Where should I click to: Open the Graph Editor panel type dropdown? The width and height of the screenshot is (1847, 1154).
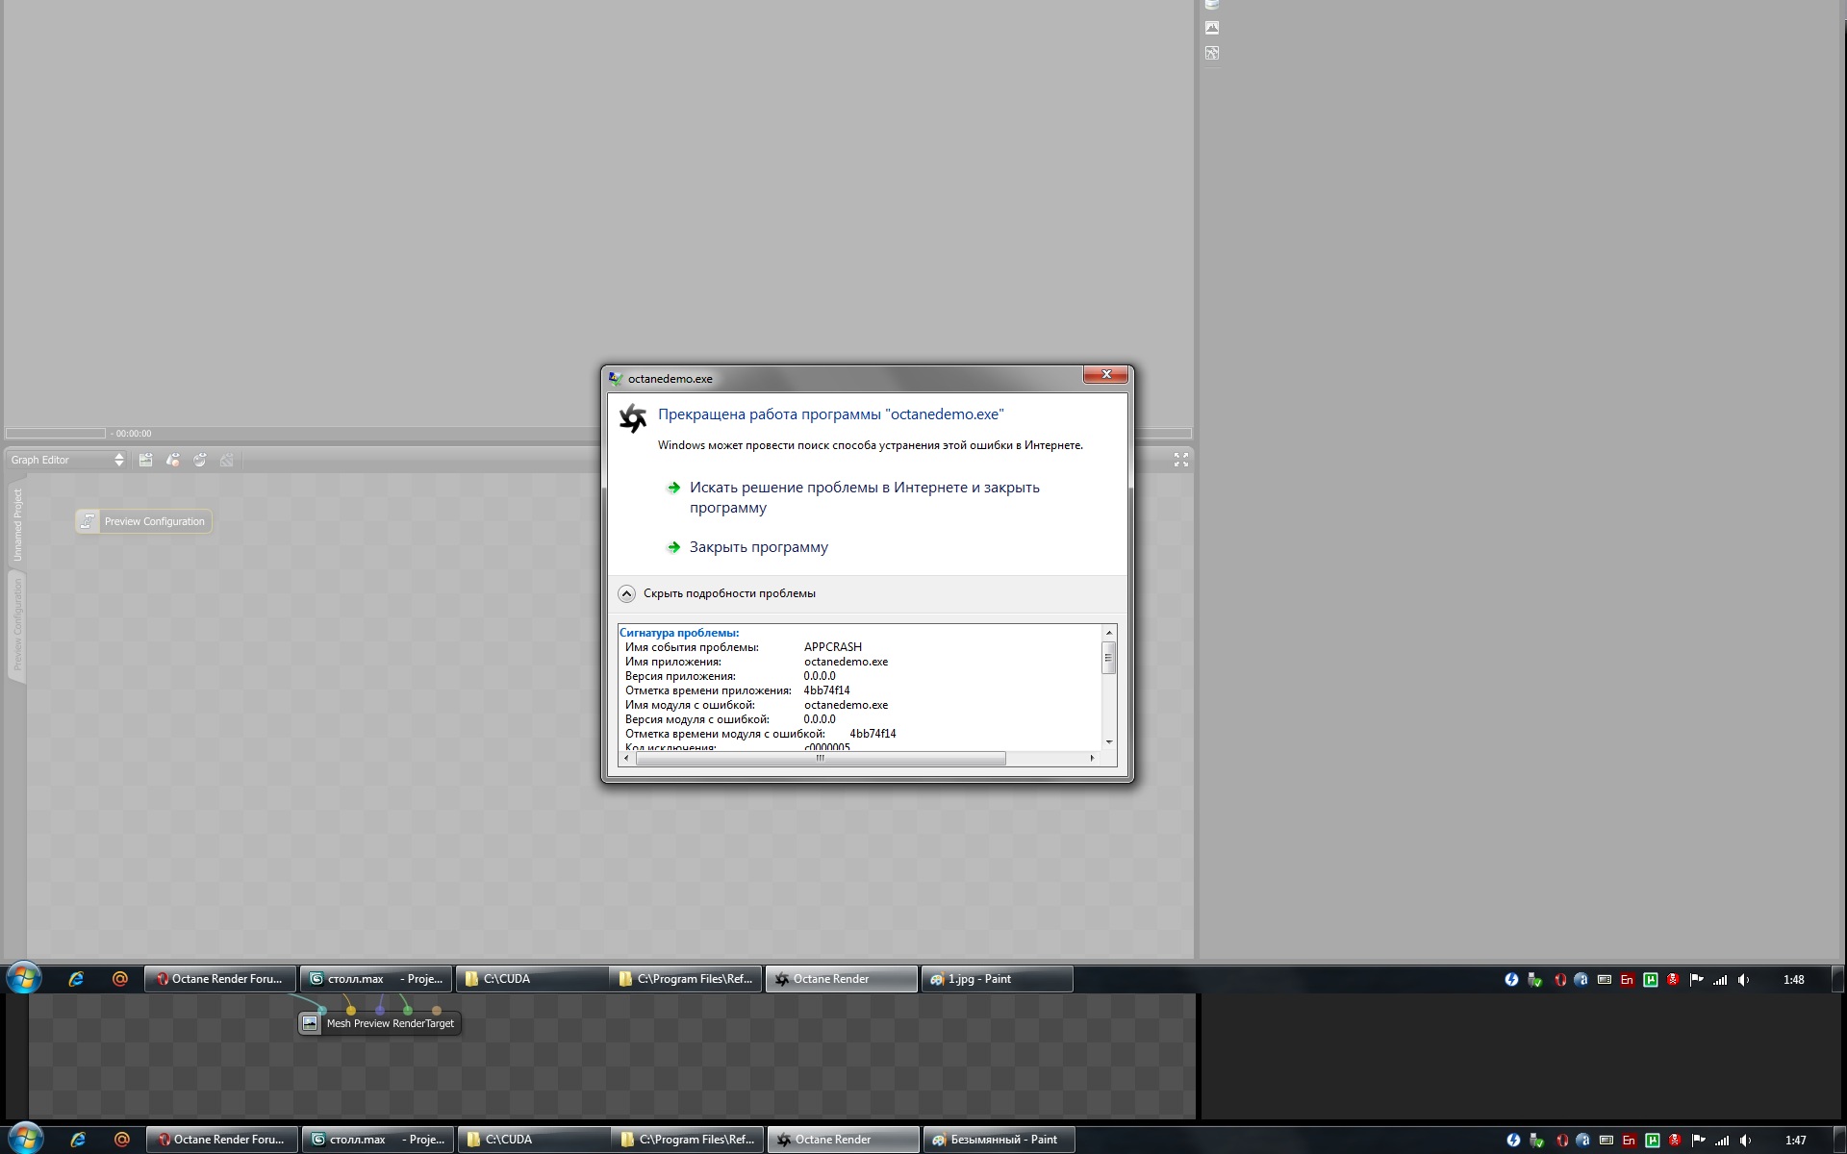[66, 460]
